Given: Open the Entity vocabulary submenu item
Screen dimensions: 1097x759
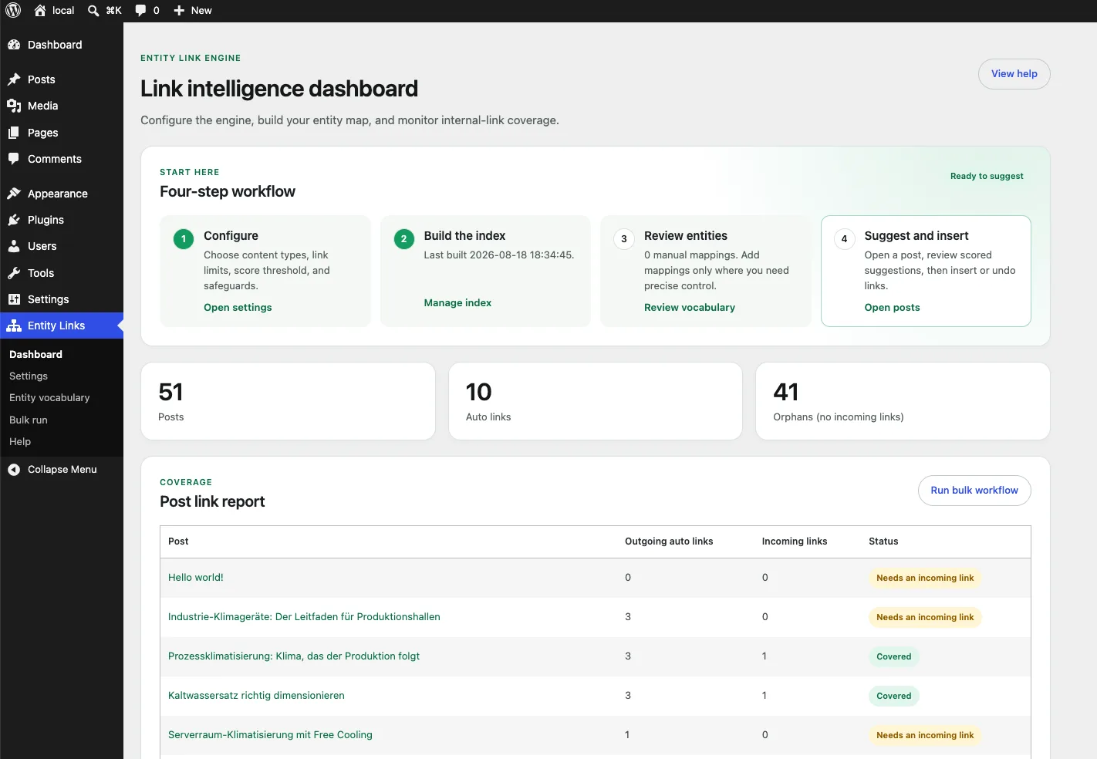Looking at the screenshot, I should (x=49, y=397).
